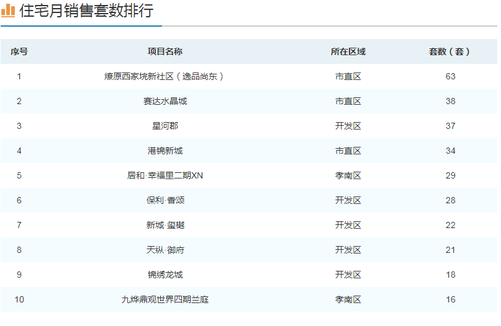The image size is (501, 326).
Task: Select the 星河郡 project name
Action: point(165,126)
